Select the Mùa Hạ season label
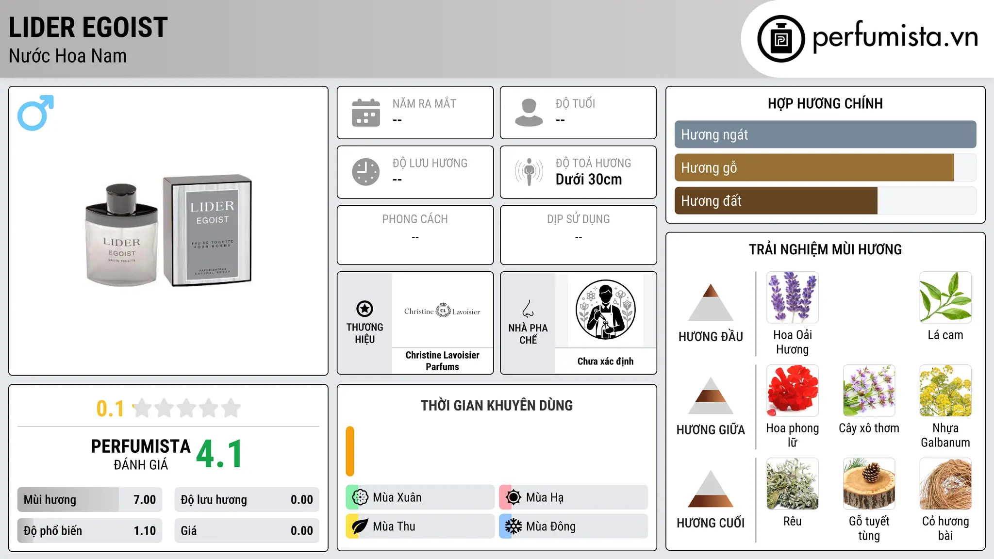This screenshot has height=559, width=994. point(545,497)
